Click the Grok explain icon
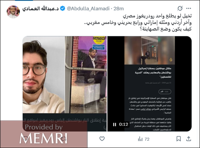This screenshot has width=200, height=148. coord(180,8)
